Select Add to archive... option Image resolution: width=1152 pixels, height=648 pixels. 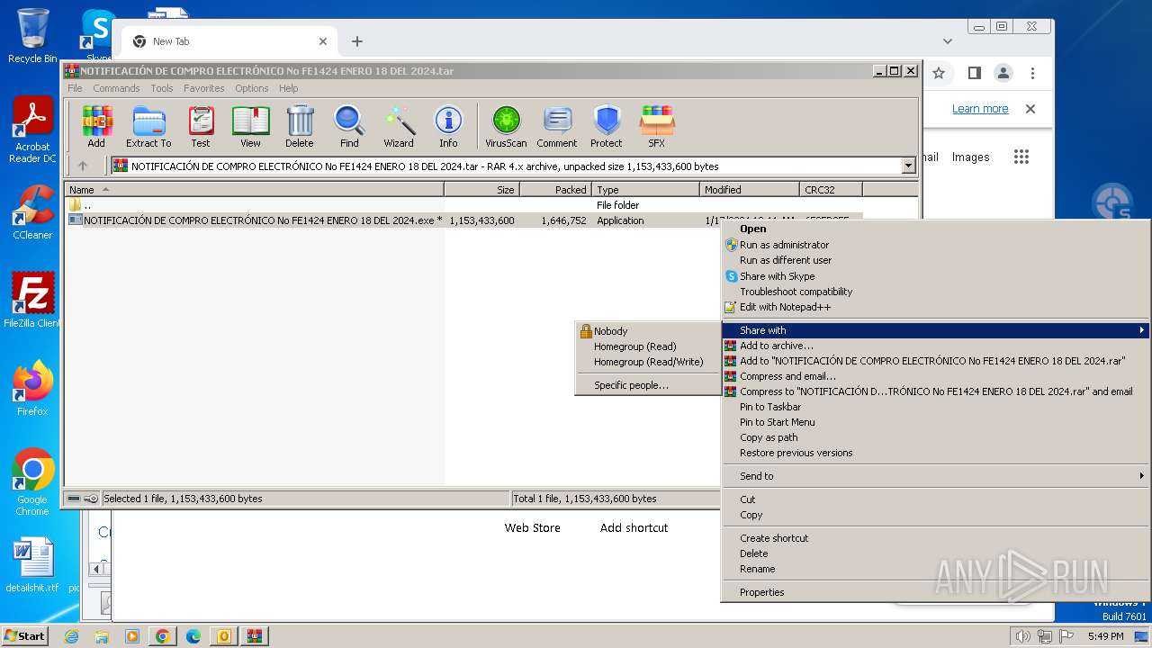tap(936, 346)
